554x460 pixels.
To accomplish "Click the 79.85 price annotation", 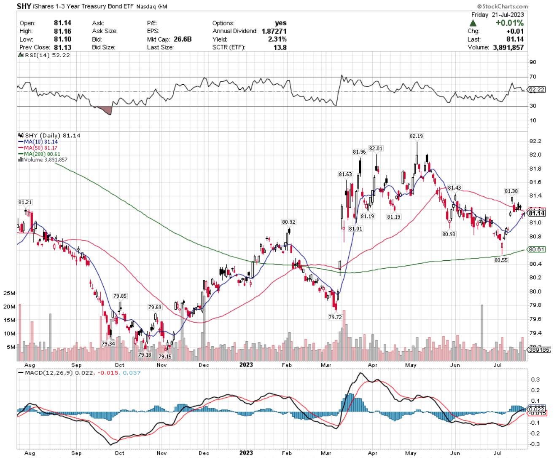I will point(120,296).
